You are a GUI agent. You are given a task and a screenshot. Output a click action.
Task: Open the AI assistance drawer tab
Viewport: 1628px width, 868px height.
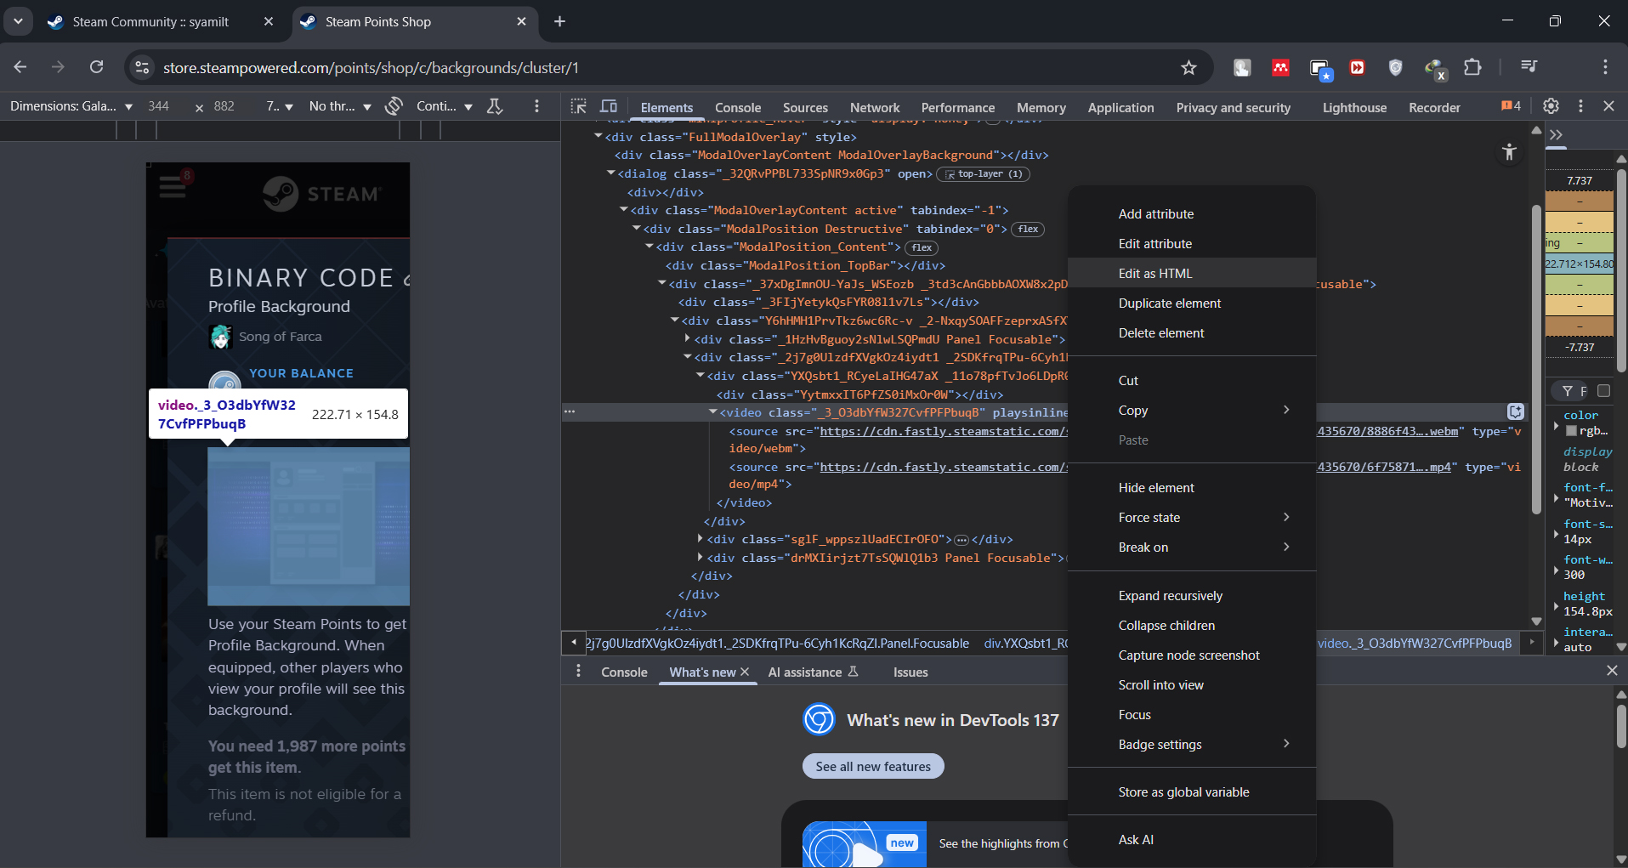pos(813,672)
